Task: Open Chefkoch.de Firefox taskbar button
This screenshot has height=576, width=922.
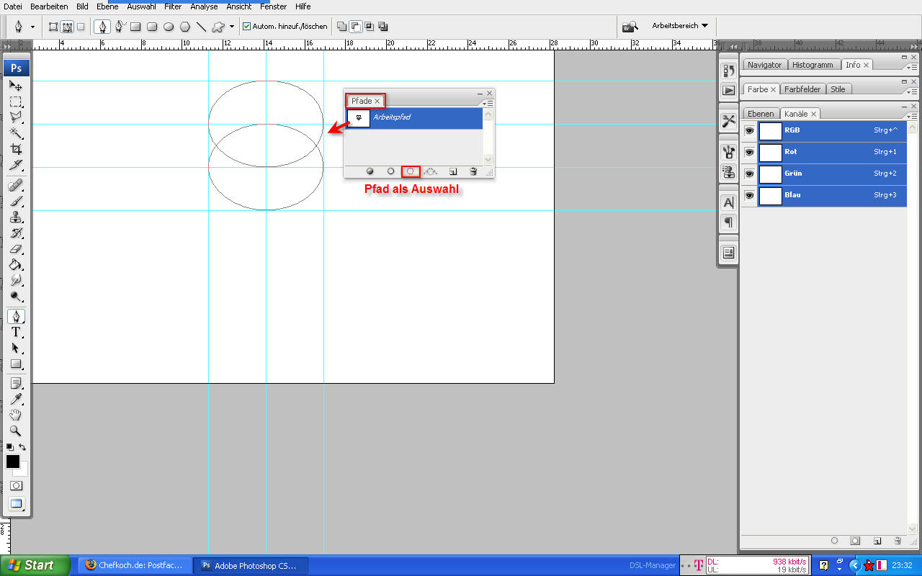Action: 135,565
